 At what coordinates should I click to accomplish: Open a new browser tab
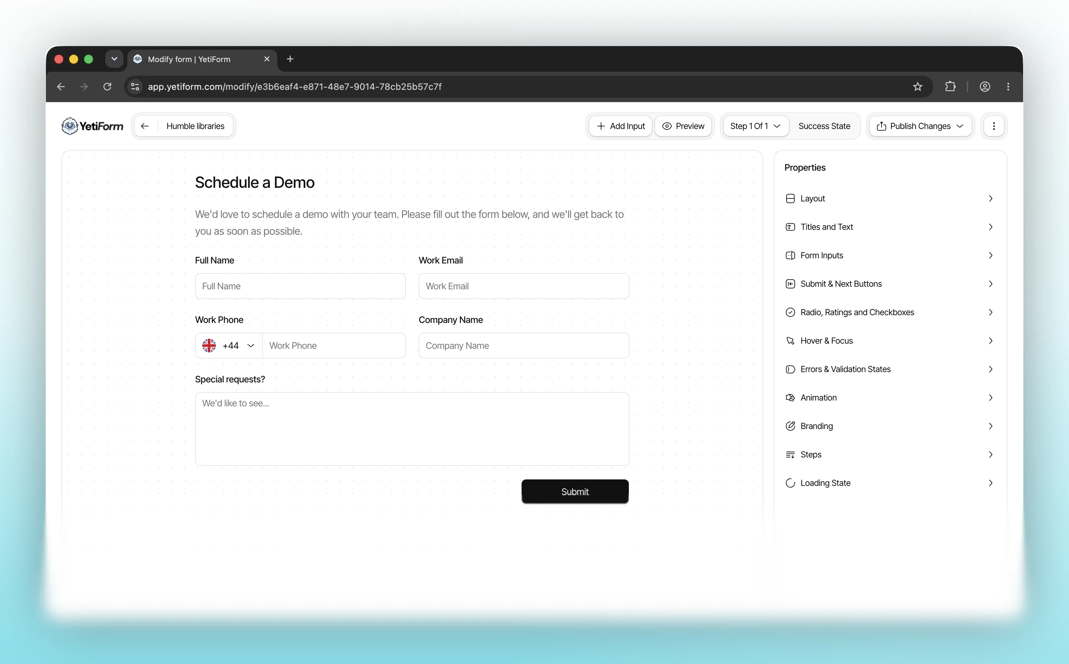click(290, 59)
